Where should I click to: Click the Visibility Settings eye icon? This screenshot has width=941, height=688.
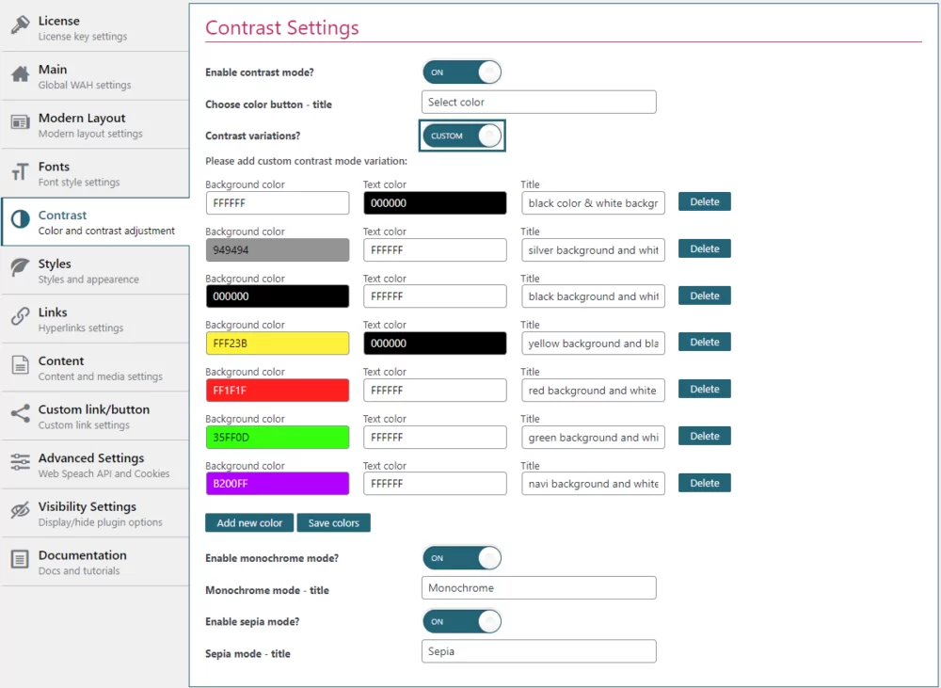click(x=21, y=507)
